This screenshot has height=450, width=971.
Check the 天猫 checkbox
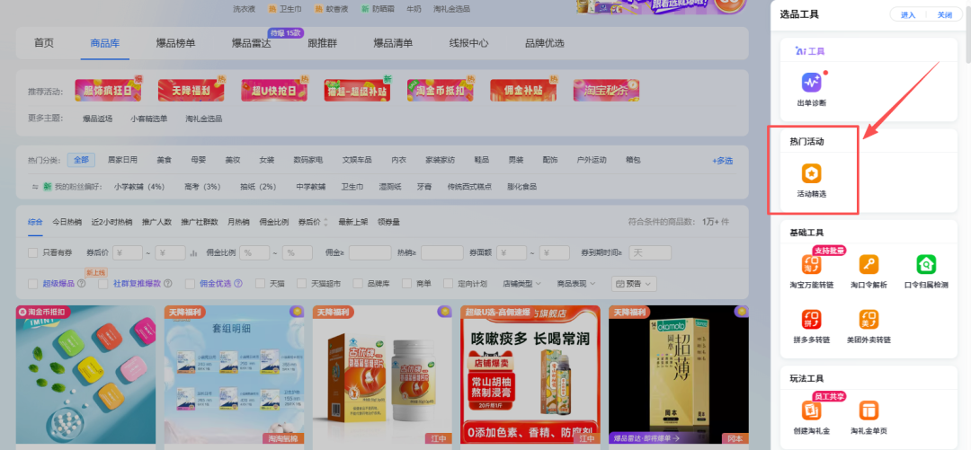[260, 284]
